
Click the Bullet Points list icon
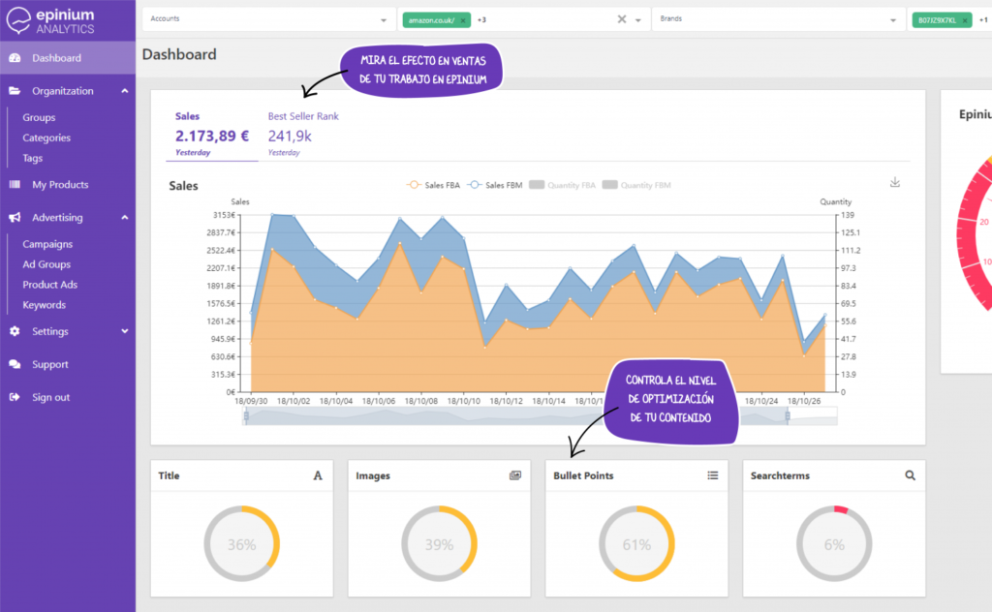pos(712,475)
